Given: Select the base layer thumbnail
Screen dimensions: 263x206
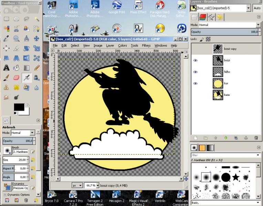Looking at the screenshot, I should [x=218, y=95].
